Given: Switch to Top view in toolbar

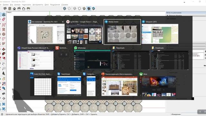Looking at the screenshot, I should point(10,9).
